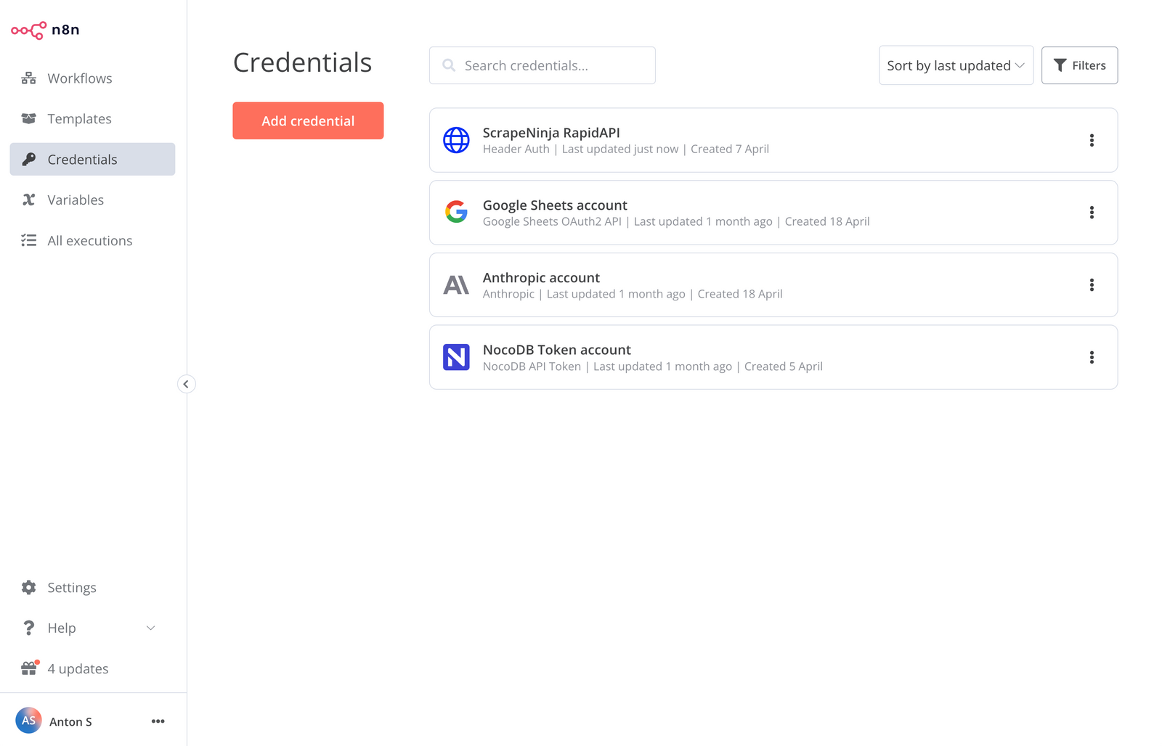Screen dimensions: 1162x746
Task: Click the n8n logo icon
Action: click(29, 30)
